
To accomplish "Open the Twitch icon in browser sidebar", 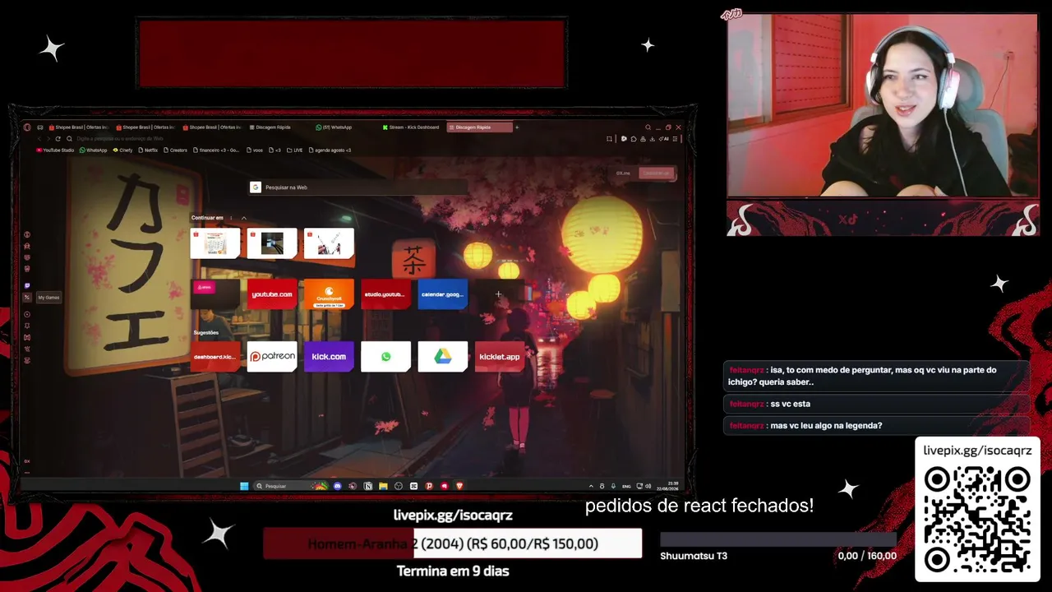I will [x=27, y=285].
